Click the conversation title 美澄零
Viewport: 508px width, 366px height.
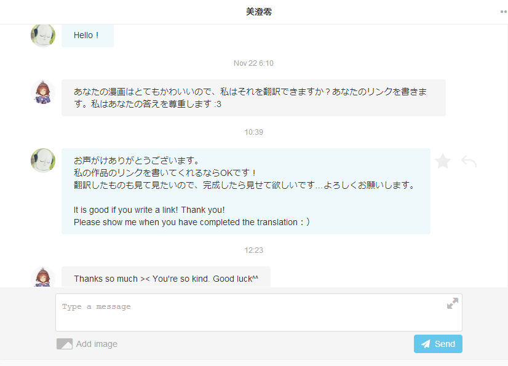pyautogui.click(x=258, y=12)
